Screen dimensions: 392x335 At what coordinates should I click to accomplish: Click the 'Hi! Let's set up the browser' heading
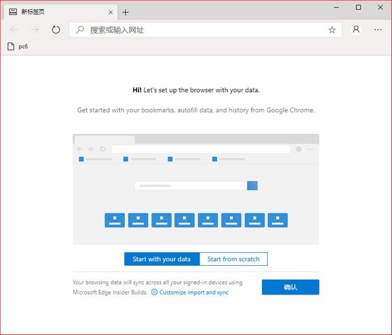pyautogui.click(x=196, y=90)
